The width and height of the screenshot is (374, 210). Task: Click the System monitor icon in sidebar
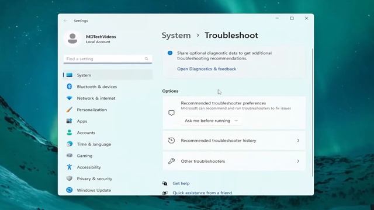point(70,75)
